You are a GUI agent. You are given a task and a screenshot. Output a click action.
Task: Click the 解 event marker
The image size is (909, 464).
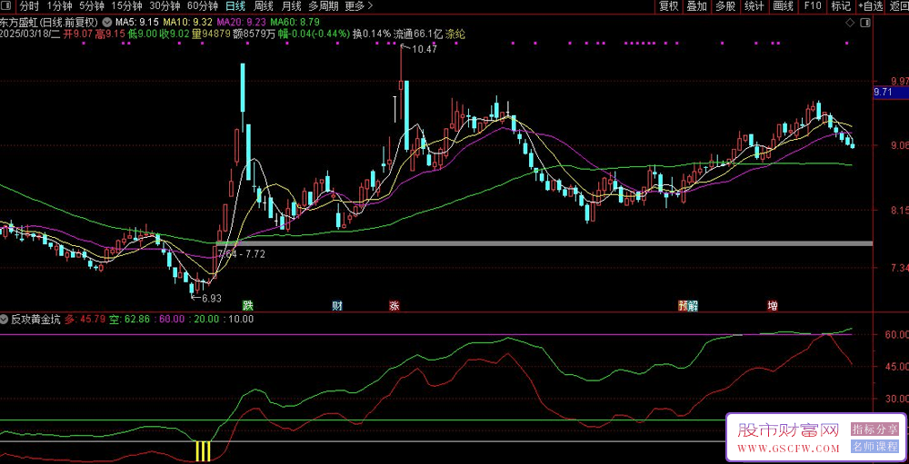[693, 305]
